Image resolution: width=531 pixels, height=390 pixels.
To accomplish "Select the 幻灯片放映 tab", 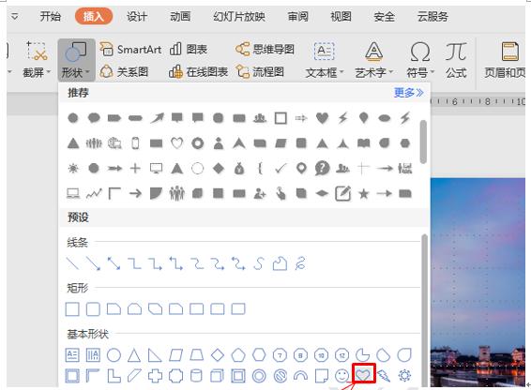I will tap(239, 16).
